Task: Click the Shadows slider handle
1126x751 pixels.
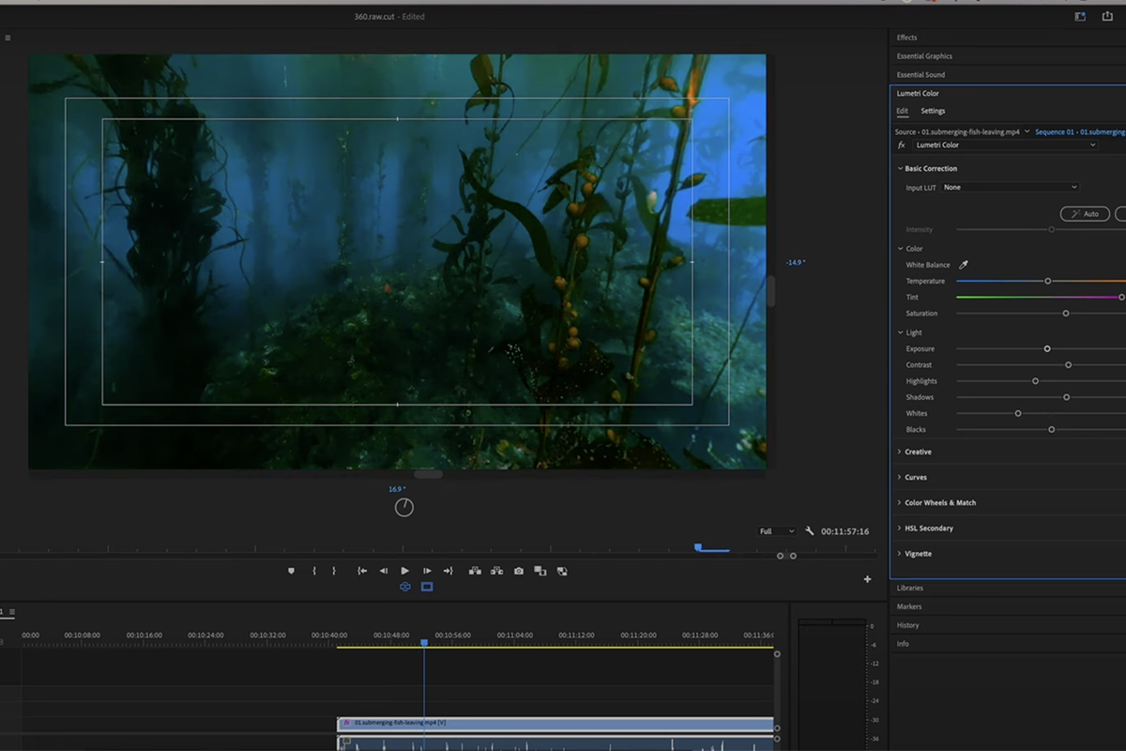Action: (x=1067, y=397)
